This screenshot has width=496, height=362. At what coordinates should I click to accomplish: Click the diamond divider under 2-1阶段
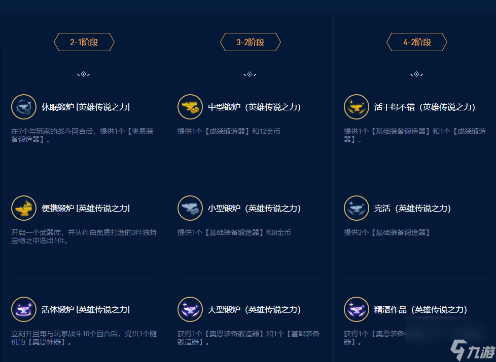coord(84,74)
